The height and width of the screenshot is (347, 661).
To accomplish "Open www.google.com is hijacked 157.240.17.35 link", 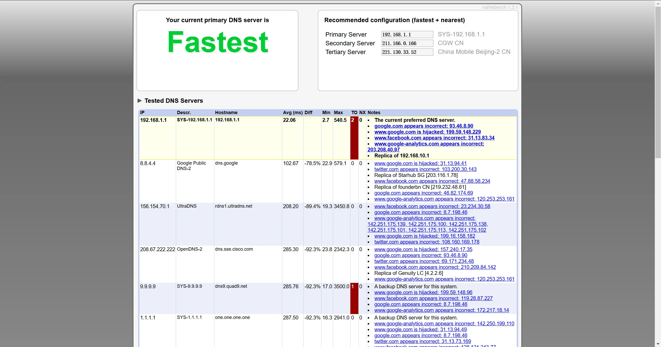I will 423,249.
